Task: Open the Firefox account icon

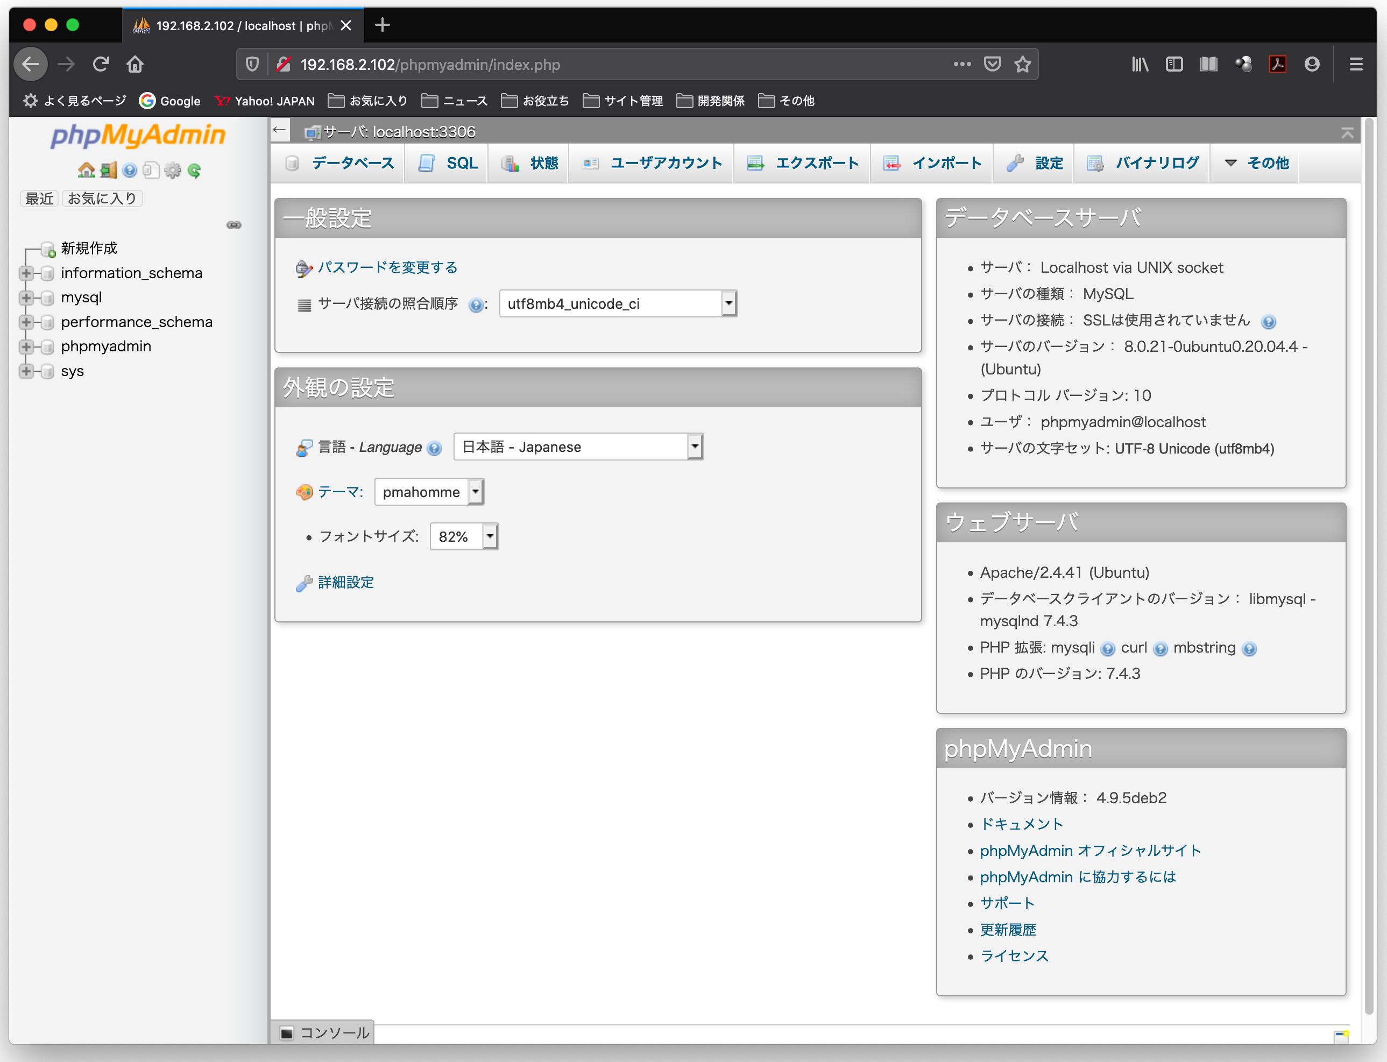Action: coord(1312,64)
